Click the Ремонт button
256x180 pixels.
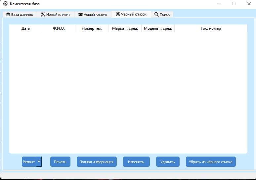coord(29,162)
